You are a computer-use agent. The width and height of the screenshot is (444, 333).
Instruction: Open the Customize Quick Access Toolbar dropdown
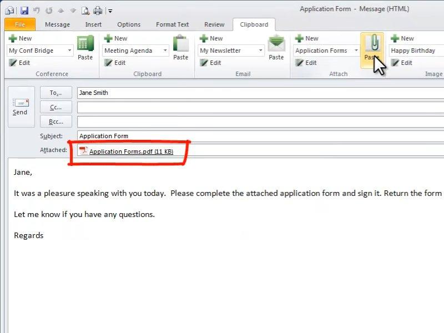click(x=110, y=11)
